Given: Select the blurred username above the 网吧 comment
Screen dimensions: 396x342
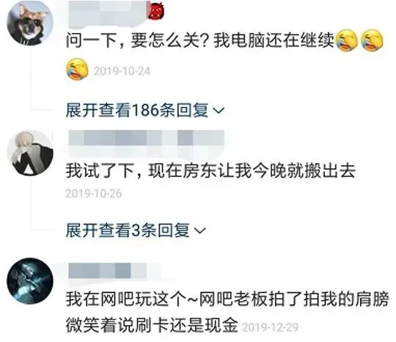Looking at the screenshot, I should pos(107,271).
